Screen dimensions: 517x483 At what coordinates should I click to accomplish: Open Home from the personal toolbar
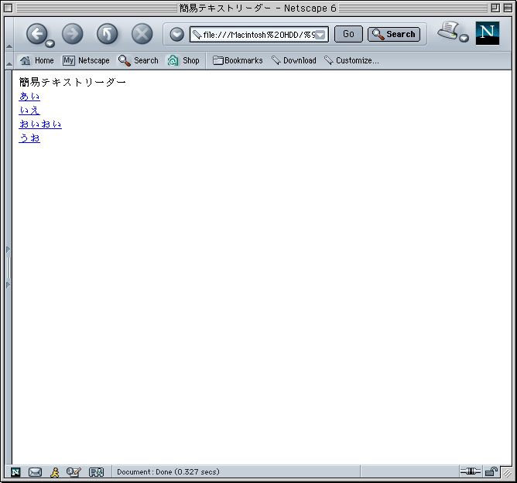coord(36,60)
